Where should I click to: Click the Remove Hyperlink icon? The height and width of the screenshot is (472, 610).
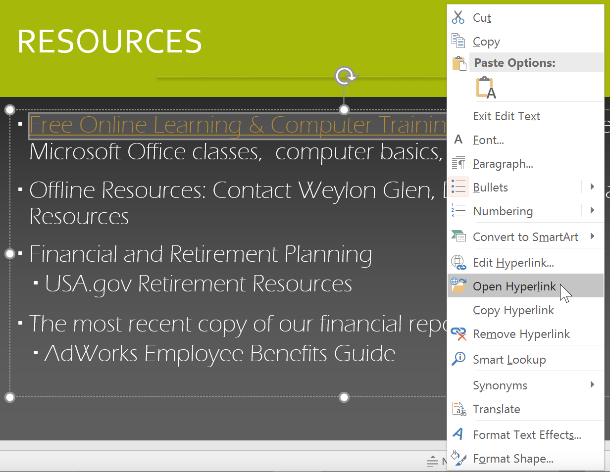(458, 334)
